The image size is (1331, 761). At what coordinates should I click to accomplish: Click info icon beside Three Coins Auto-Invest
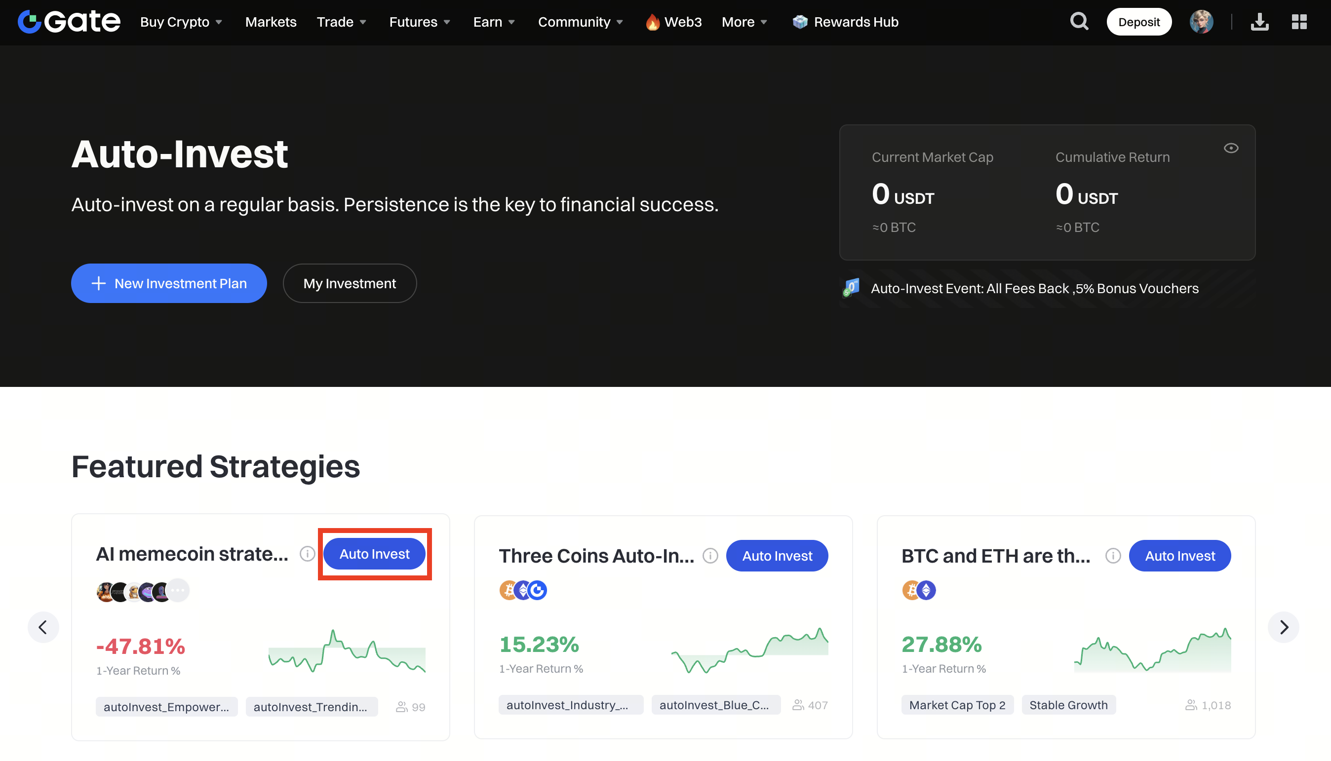click(x=710, y=556)
